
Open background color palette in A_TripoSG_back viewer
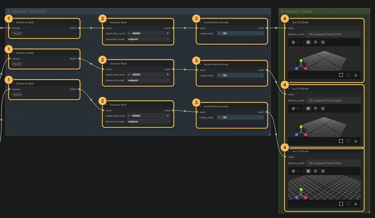coord(315,171)
